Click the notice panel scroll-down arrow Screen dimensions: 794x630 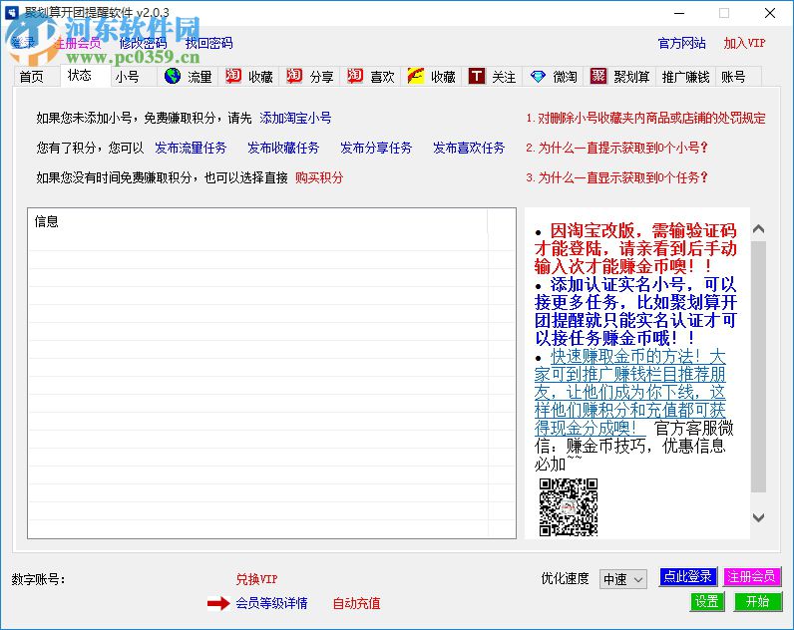758,517
